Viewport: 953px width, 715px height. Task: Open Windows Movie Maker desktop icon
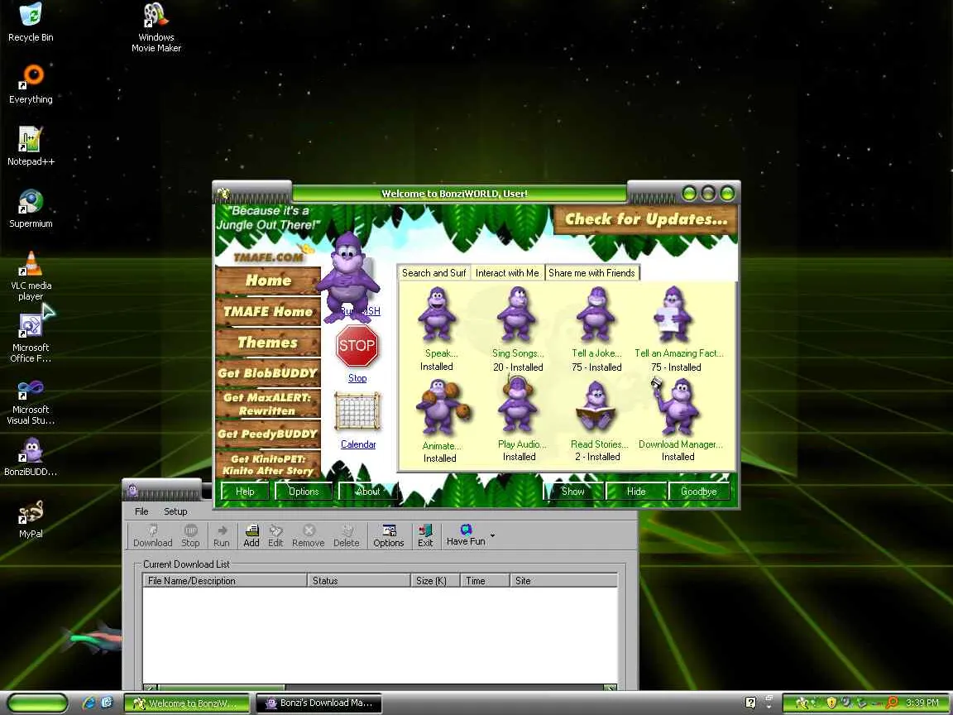coord(156,27)
